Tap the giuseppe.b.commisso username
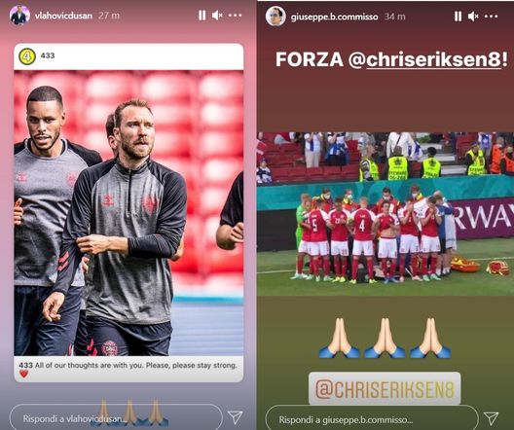The width and height of the screenshot is (514, 430). point(334,17)
